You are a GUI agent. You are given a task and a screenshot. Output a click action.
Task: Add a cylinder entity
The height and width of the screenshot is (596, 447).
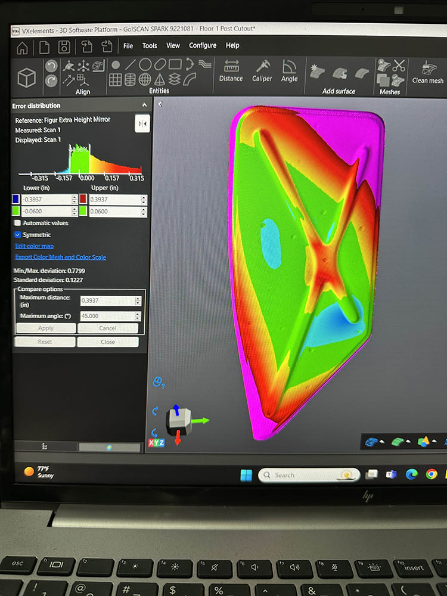[130, 79]
